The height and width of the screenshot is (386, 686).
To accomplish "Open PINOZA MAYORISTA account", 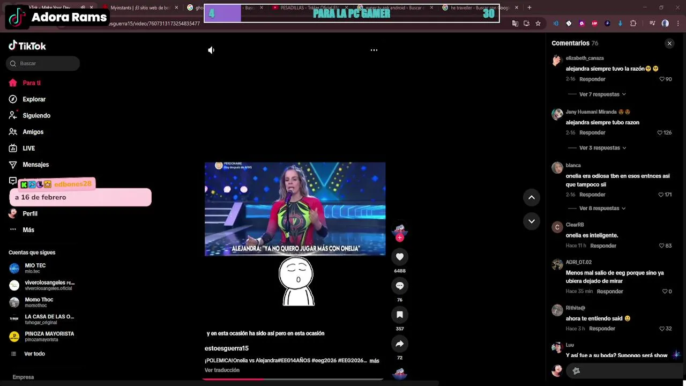I will (43, 337).
